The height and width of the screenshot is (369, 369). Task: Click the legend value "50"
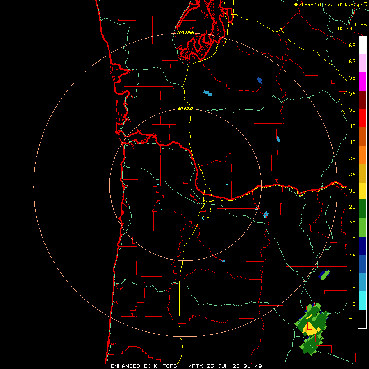(x=352, y=110)
